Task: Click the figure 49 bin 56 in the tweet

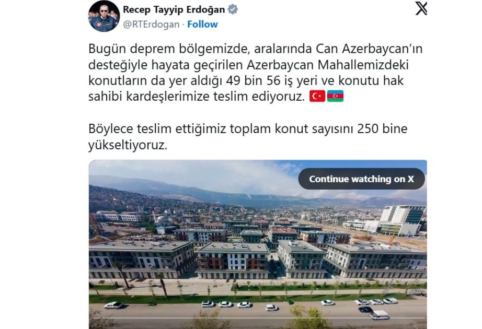Action: [254, 80]
